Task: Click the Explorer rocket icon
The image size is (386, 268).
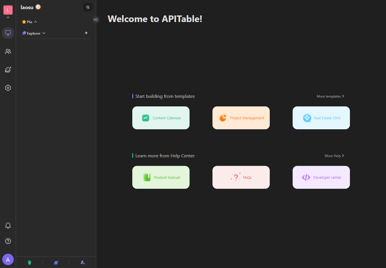Action: pyautogui.click(x=24, y=33)
